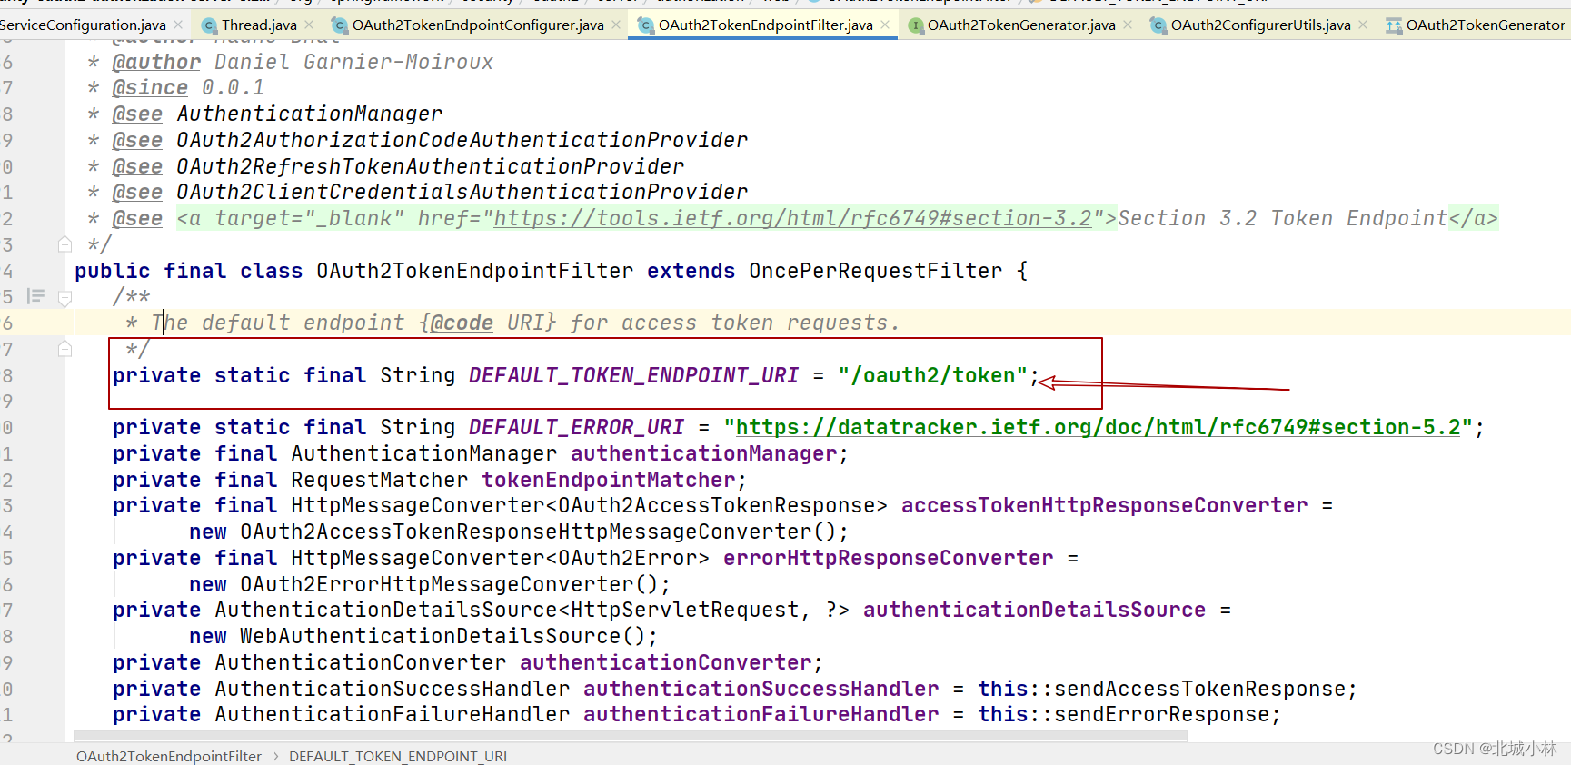This screenshot has width=1571, height=765.
Task: Click the "/oauth2/token" string literal
Action: click(x=933, y=376)
